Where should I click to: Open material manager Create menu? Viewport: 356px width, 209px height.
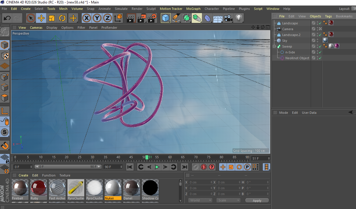24,175
